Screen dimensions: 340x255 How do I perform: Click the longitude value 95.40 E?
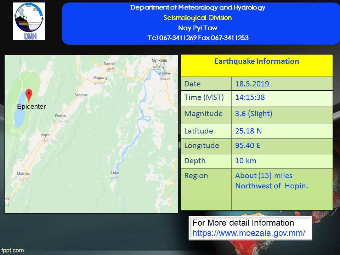click(x=248, y=146)
